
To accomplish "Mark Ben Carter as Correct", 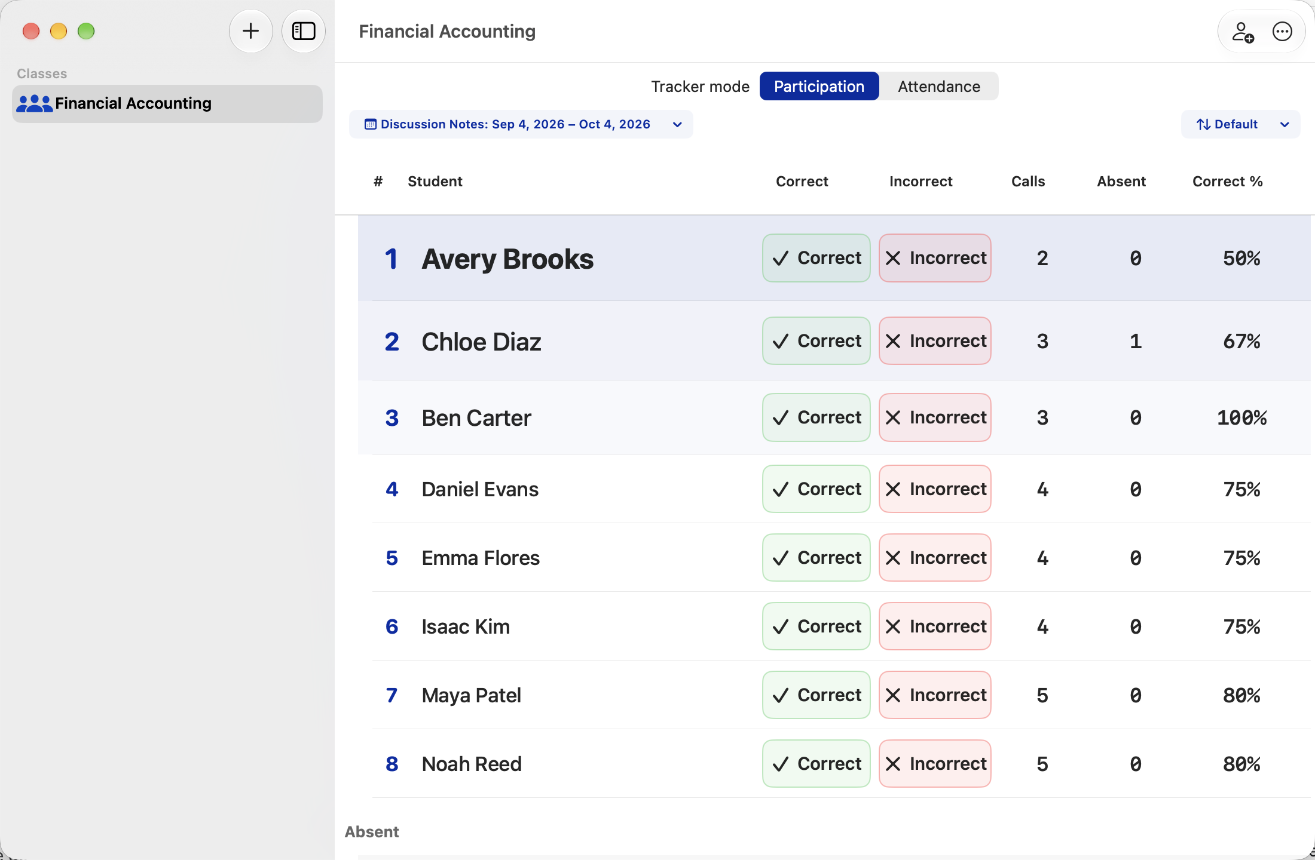I will [x=816, y=417].
